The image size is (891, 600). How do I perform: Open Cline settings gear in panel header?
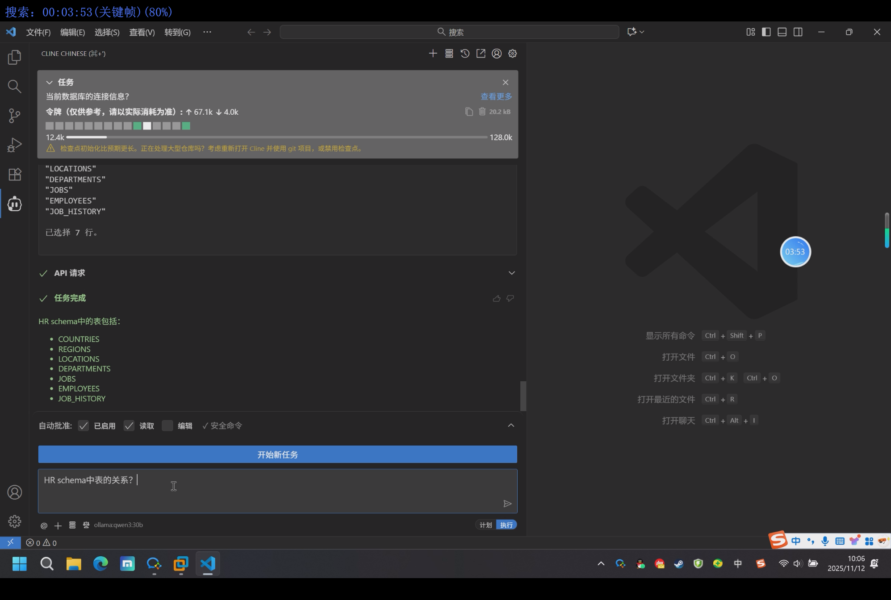click(x=512, y=54)
